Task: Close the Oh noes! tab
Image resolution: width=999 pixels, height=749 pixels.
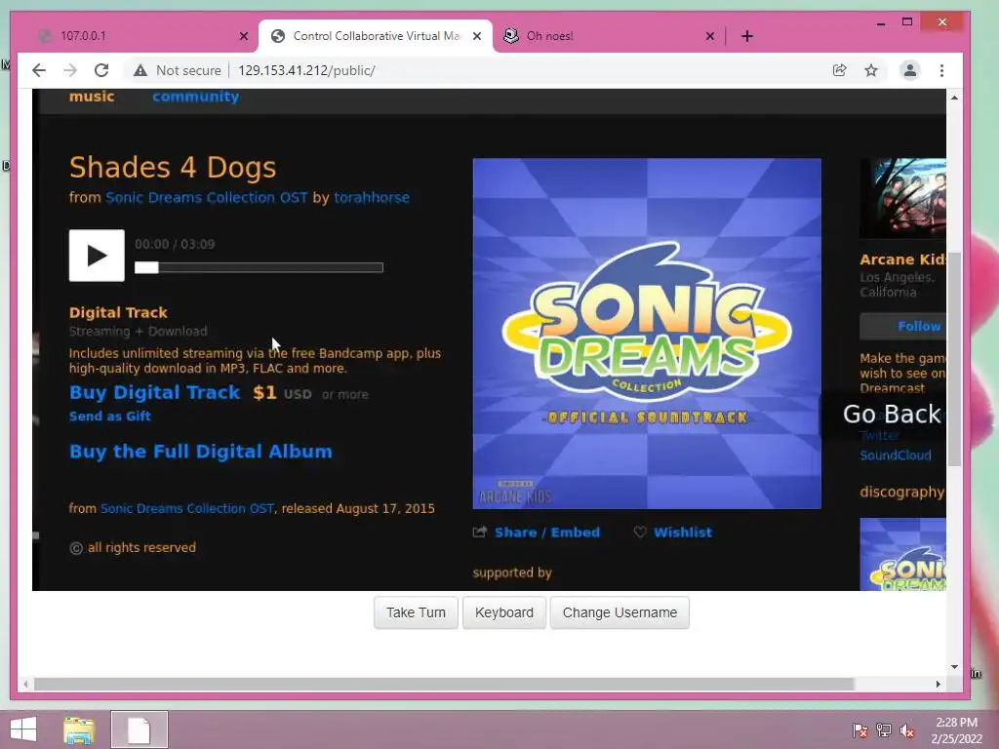Action: pyautogui.click(x=710, y=36)
